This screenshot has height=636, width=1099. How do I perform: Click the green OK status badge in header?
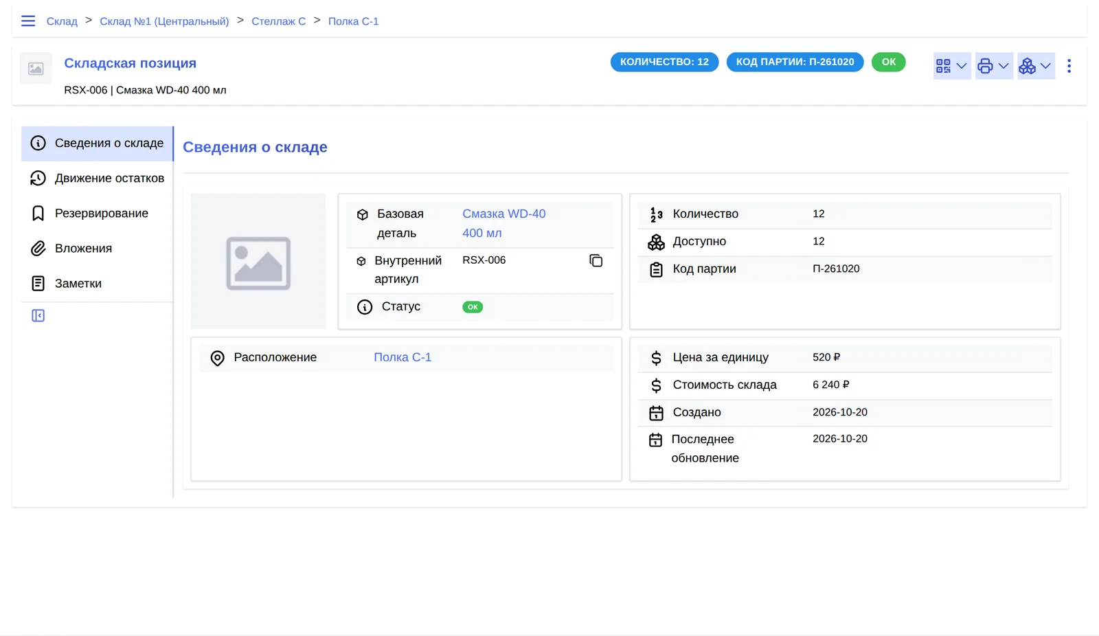pos(888,62)
